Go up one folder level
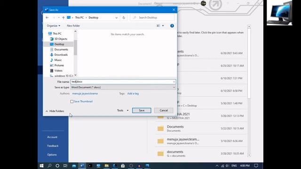 pos(63,18)
